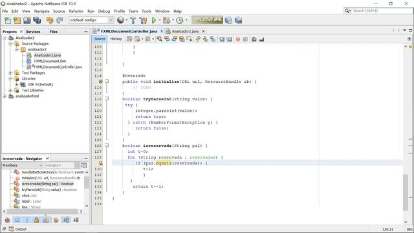Click the editor vertical scrollbar thumb
This screenshot has height=233, width=414.
(406, 192)
